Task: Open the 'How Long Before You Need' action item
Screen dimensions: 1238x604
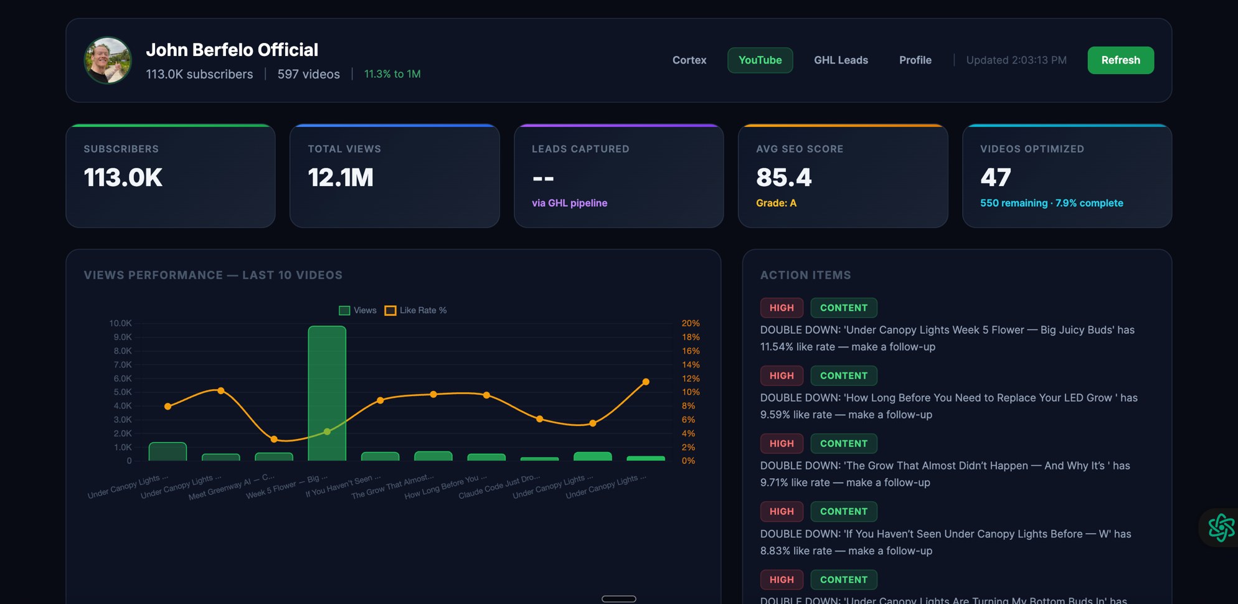Action: [948, 406]
